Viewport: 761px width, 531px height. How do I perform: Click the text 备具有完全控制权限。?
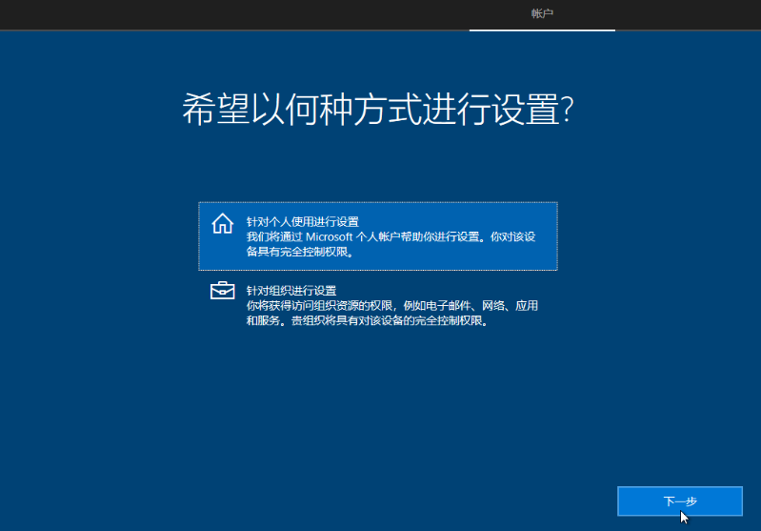tap(299, 252)
